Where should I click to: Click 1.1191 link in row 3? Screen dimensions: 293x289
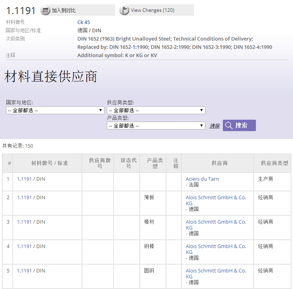(x=24, y=222)
